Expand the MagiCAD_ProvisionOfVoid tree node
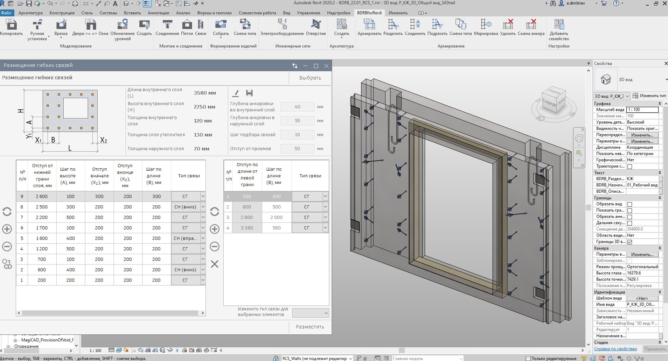The width and height of the screenshot is (668, 361). click(15, 340)
